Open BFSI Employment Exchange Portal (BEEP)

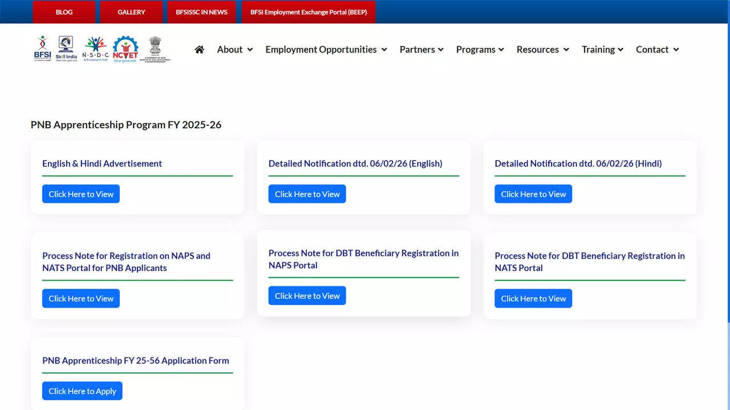click(x=308, y=12)
